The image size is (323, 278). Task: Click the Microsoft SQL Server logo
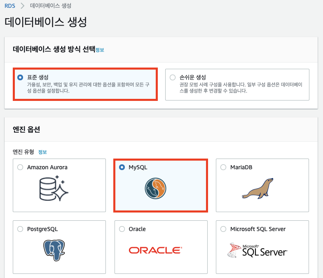point(257,250)
